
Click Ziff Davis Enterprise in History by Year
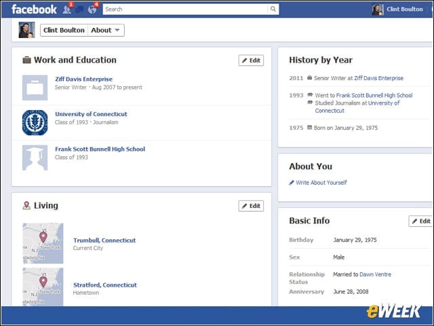pyautogui.click(x=378, y=78)
